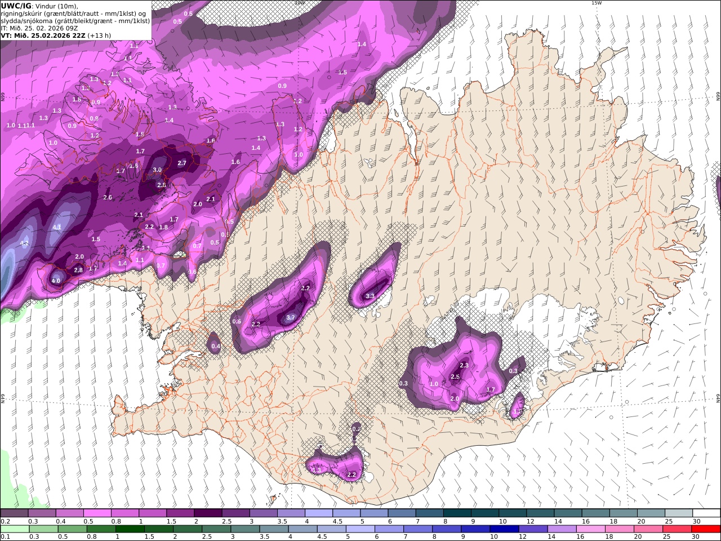Select palest green swatch labeled 0.1, bottom legend

tap(15, 529)
